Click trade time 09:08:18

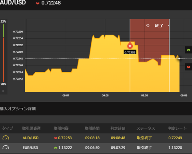click(x=92, y=138)
